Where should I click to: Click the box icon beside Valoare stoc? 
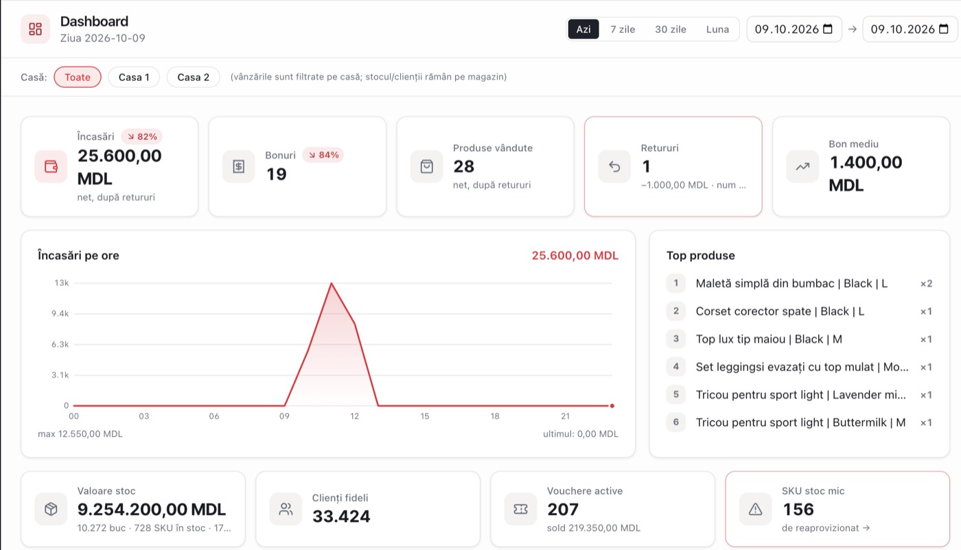tap(51, 509)
